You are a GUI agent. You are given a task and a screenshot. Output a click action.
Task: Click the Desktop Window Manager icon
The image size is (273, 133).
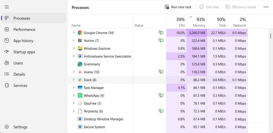pyautogui.click(x=80, y=119)
